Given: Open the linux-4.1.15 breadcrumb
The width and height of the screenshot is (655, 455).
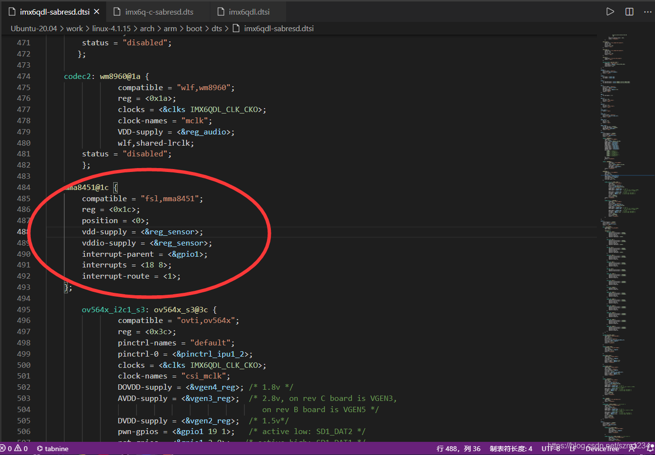Looking at the screenshot, I should point(111,29).
